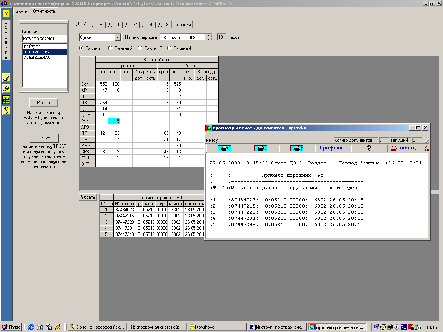This screenshot has height=332, width=443.
Task: Click the printer with hammer icon
Action: pyautogui.click(x=297, y=148)
